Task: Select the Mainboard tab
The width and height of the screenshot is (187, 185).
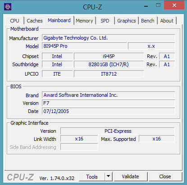Action: coord(59,20)
